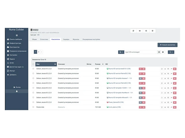
Task: Open filter settings gear next to search
Action: pos(163,52)
